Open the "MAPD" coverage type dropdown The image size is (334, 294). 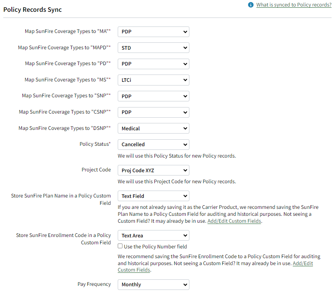click(x=154, y=48)
